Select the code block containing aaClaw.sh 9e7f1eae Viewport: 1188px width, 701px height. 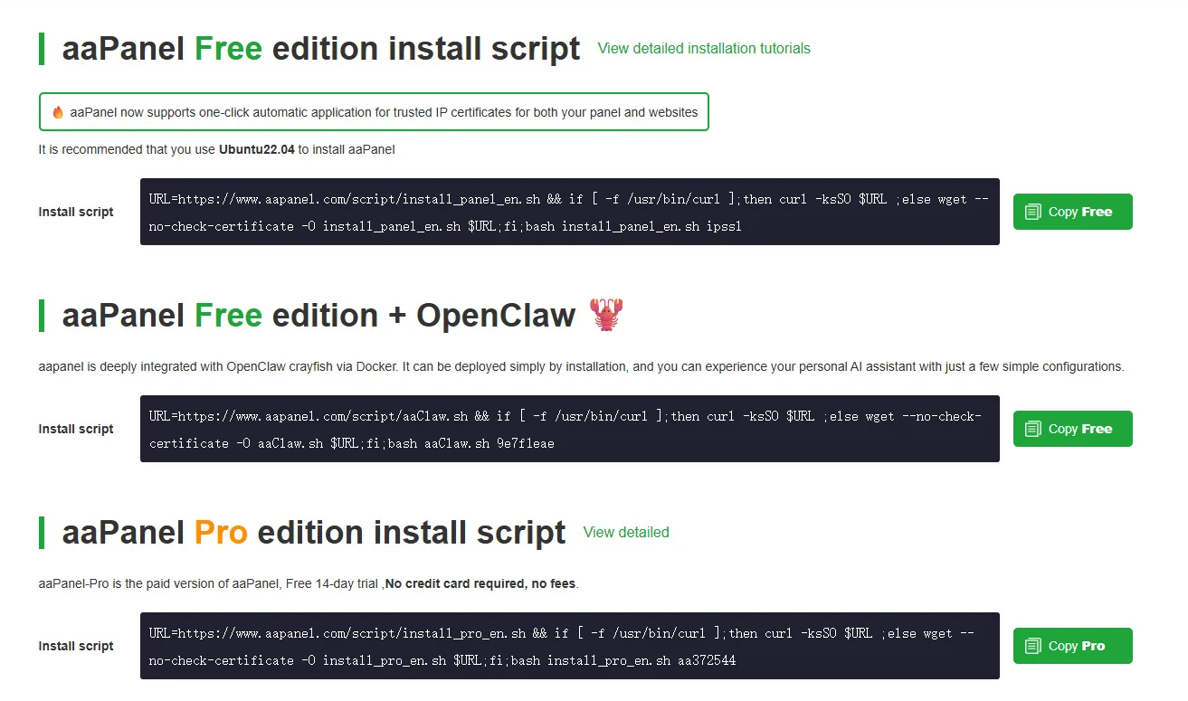point(570,429)
